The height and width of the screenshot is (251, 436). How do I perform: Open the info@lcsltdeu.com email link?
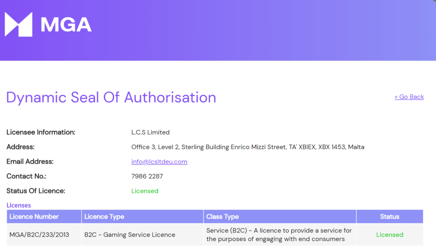(159, 162)
